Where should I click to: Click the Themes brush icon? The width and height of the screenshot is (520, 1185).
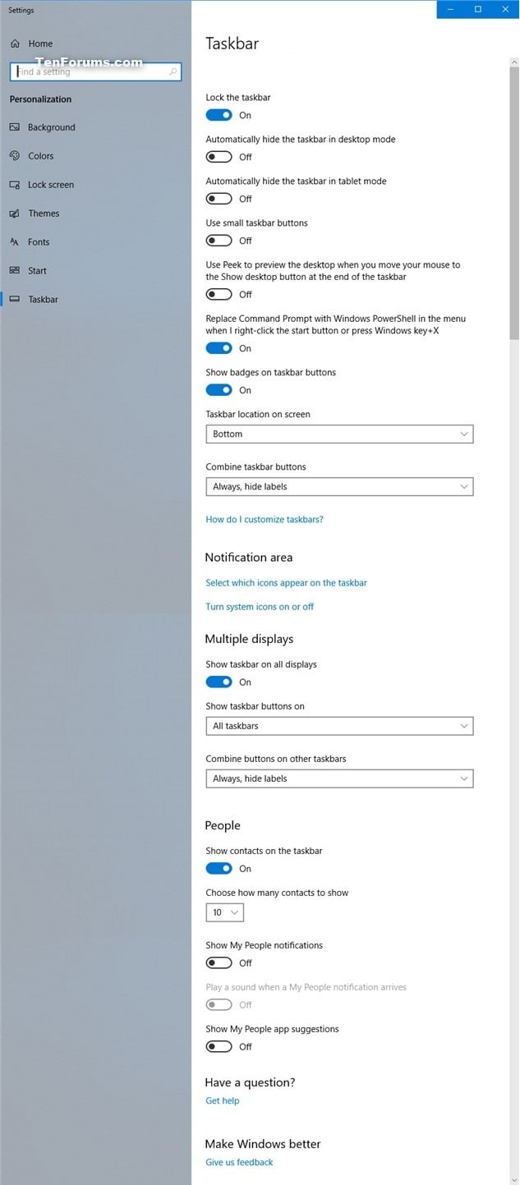coord(15,214)
